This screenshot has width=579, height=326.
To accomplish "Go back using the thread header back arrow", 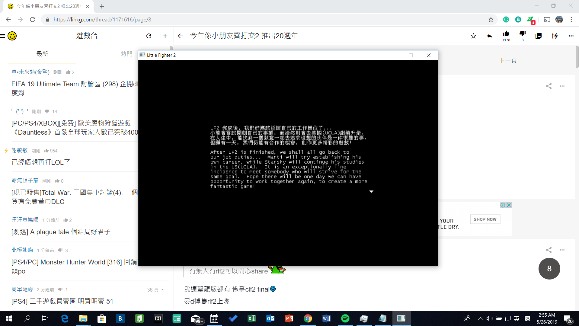I will [181, 36].
